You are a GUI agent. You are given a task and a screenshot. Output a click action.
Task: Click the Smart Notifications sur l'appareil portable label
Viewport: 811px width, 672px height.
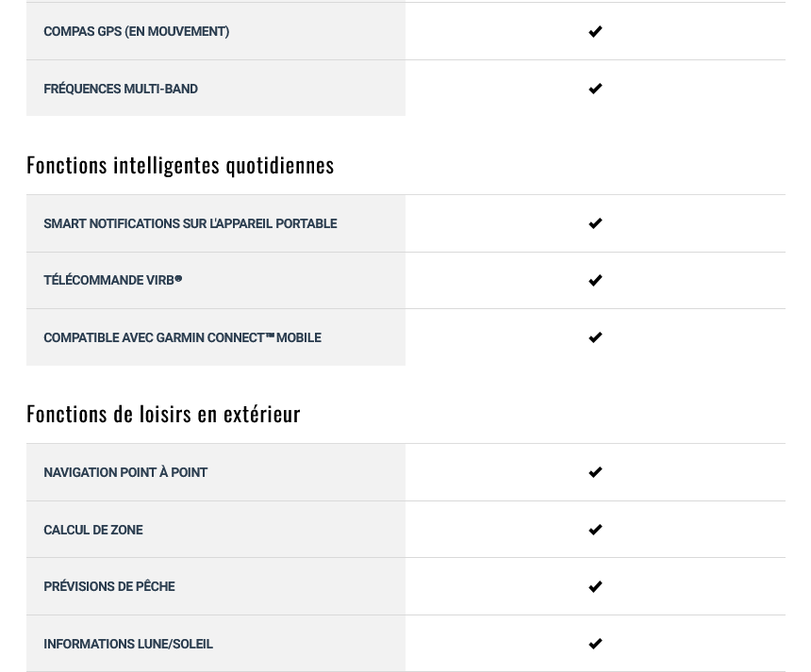[190, 223]
